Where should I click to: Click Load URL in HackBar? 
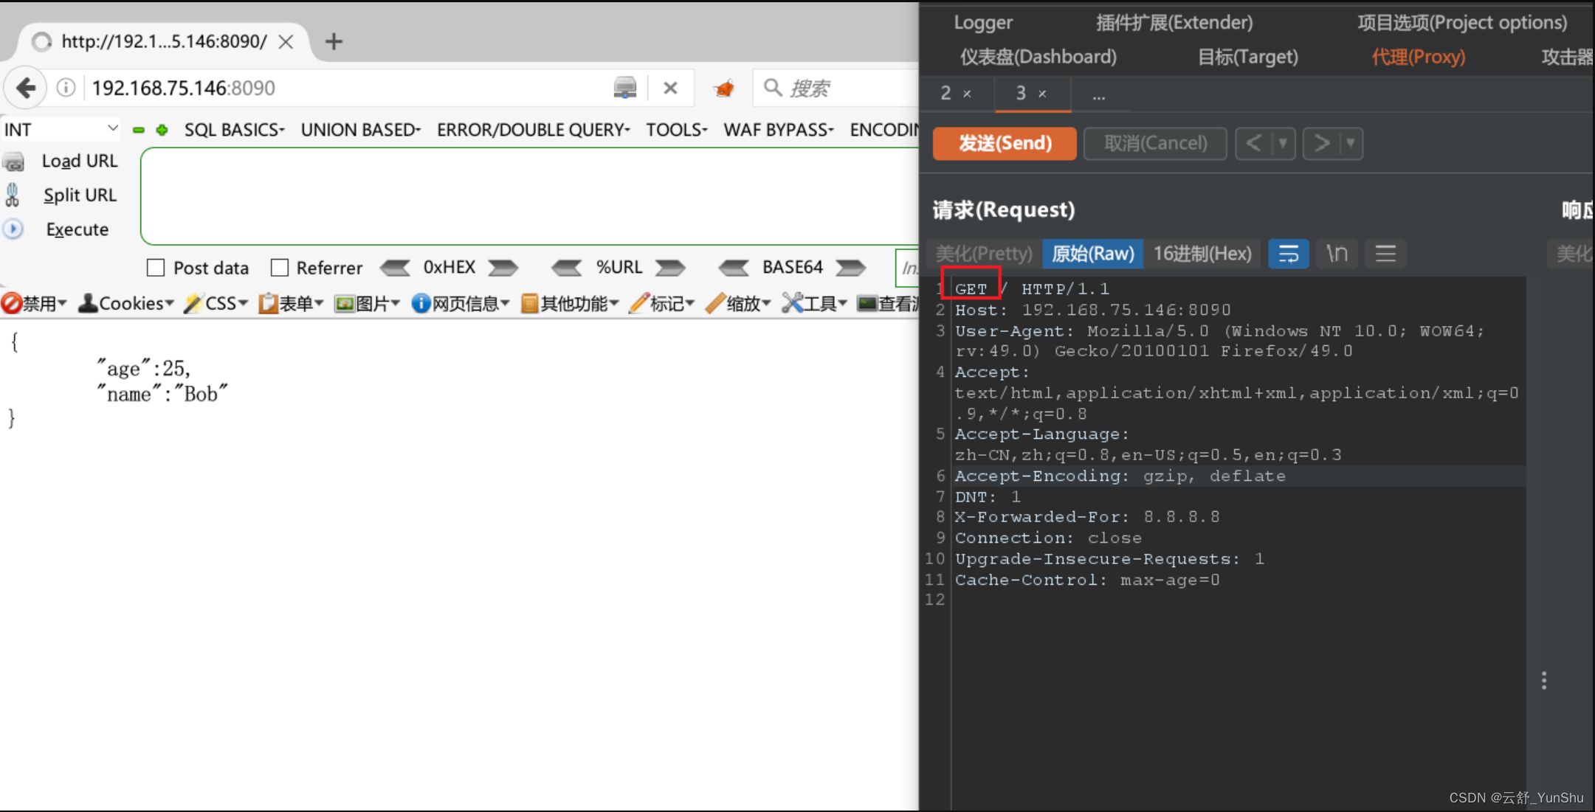click(79, 161)
